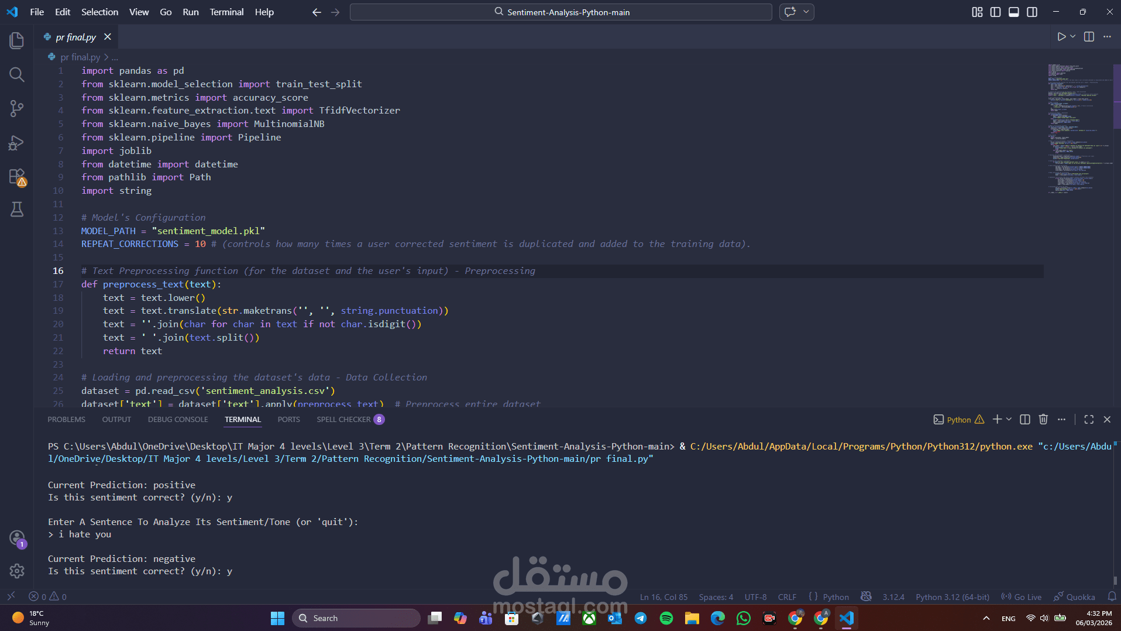The width and height of the screenshot is (1121, 631).
Task: Run the Python file with play button
Action: [x=1061, y=37]
